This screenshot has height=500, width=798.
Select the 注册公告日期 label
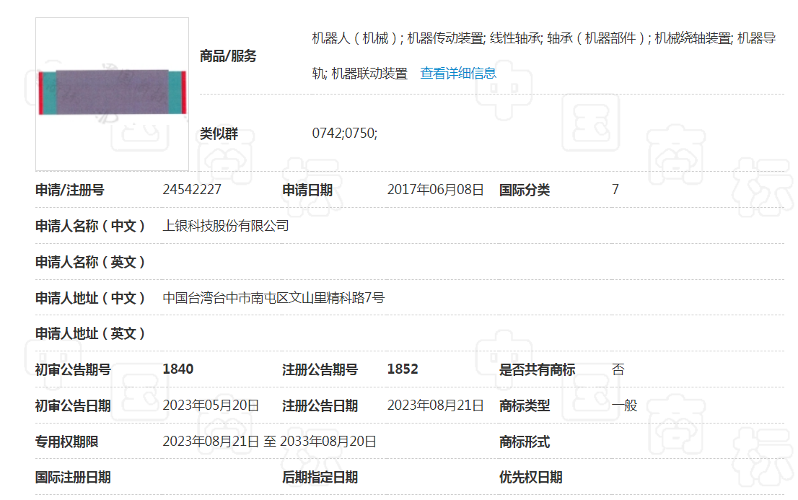pyautogui.click(x=320, y=406)
